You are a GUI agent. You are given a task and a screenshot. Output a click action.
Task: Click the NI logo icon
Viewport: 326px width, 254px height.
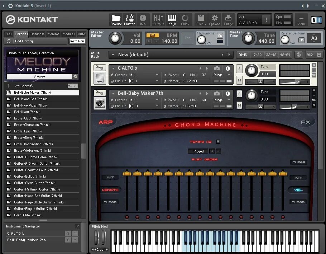click(x=316, y=20)
